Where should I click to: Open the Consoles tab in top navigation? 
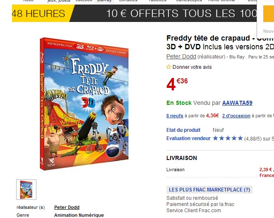(128, 1)
